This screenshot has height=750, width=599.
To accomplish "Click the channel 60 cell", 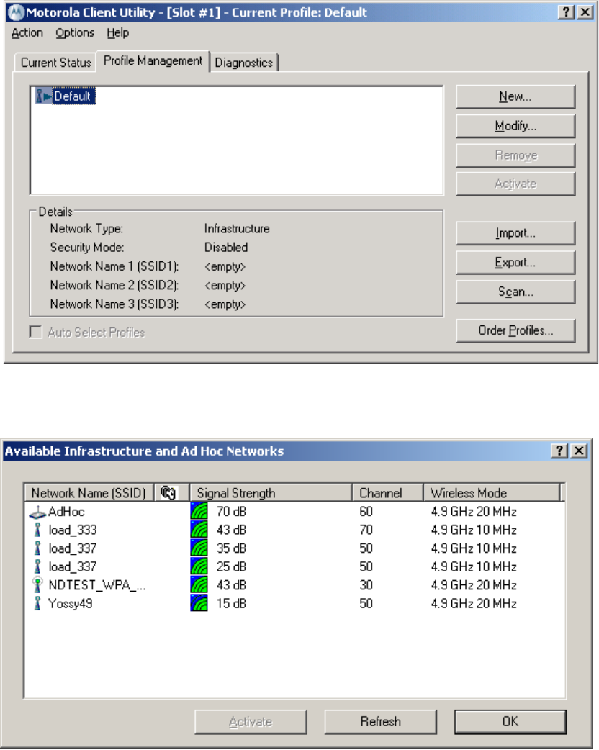I will (x=366, y=512).
